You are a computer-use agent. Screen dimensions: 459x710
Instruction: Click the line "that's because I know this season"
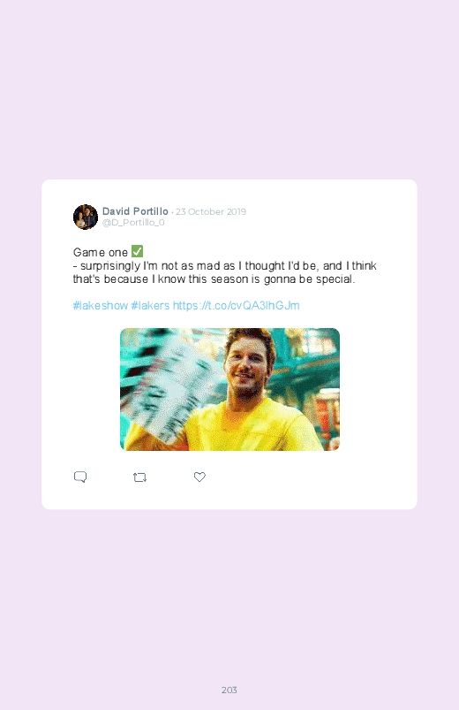[214, 279]
